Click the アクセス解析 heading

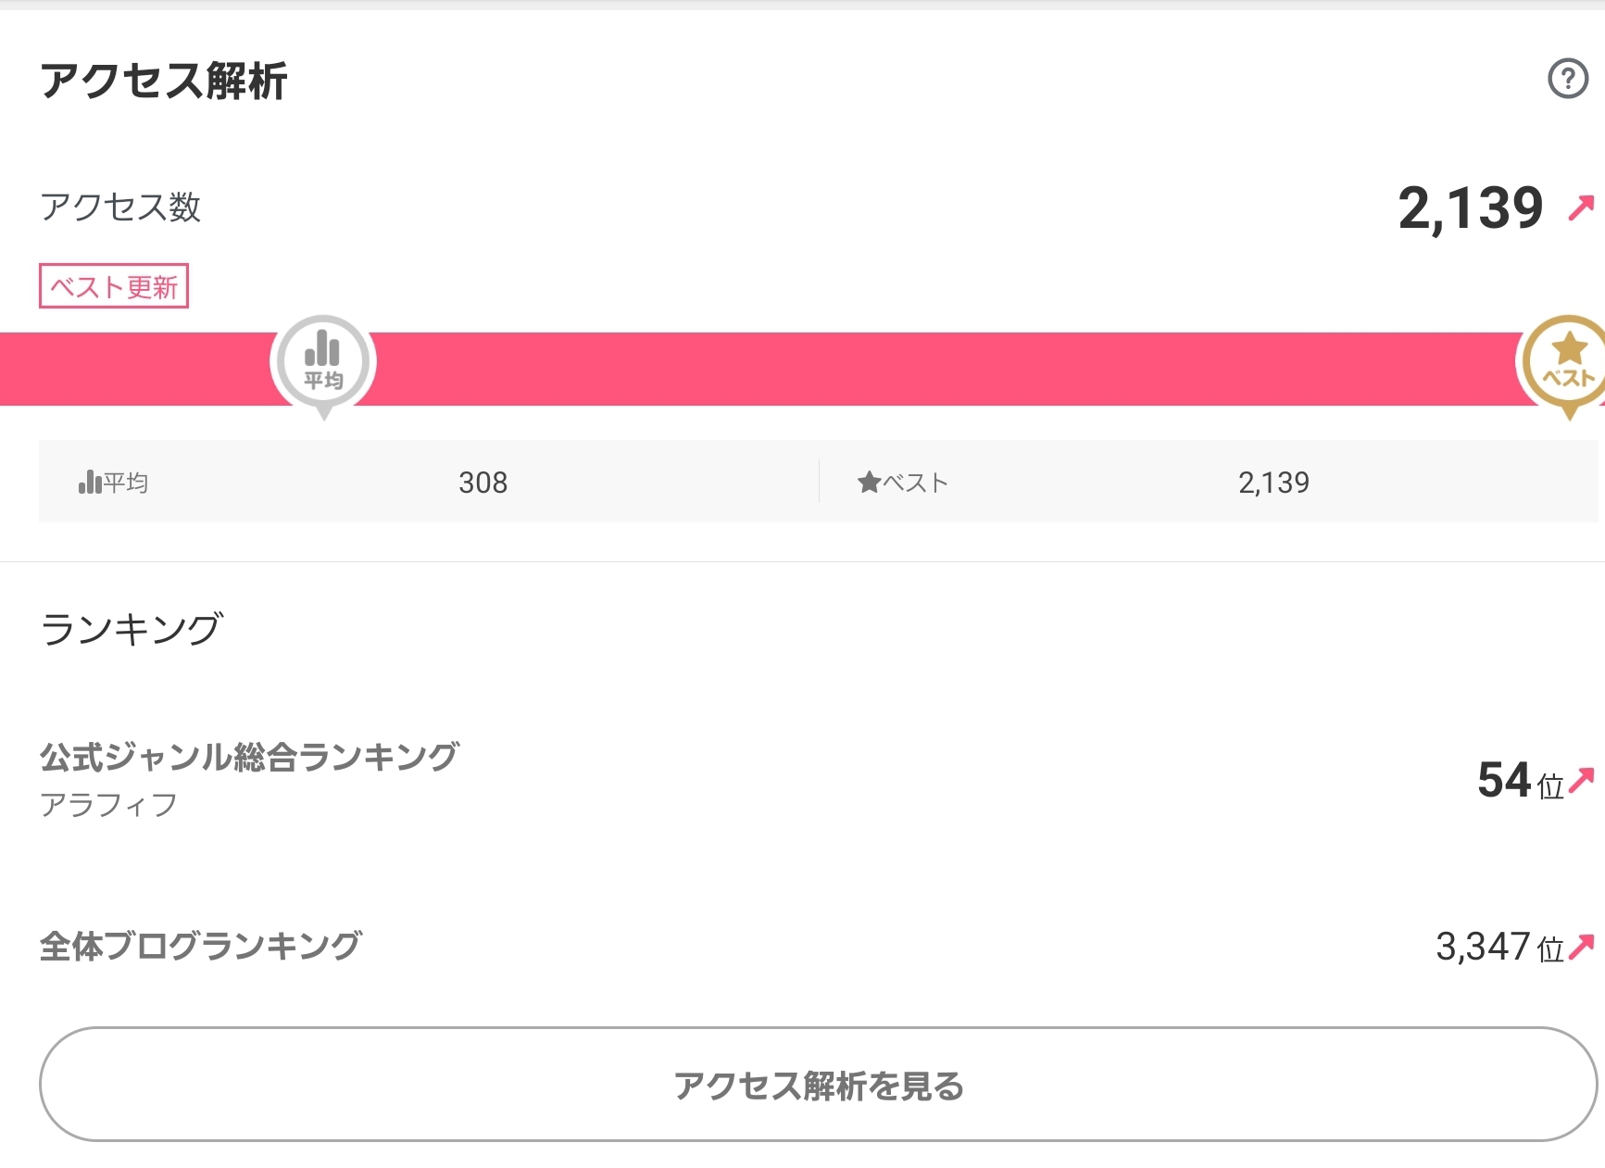click(x=164, y=81)
